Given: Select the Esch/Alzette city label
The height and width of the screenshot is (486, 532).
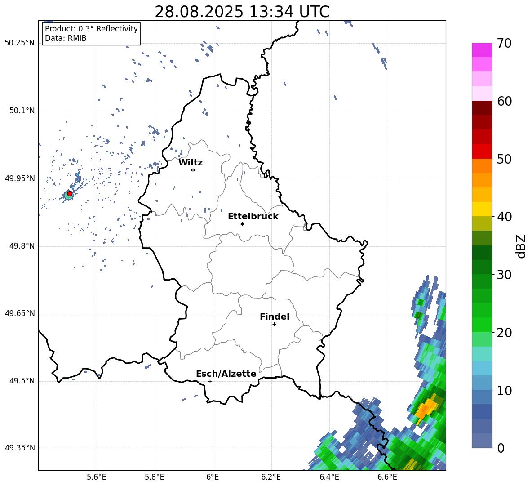Looking at the screenshot, I should 226,374.
